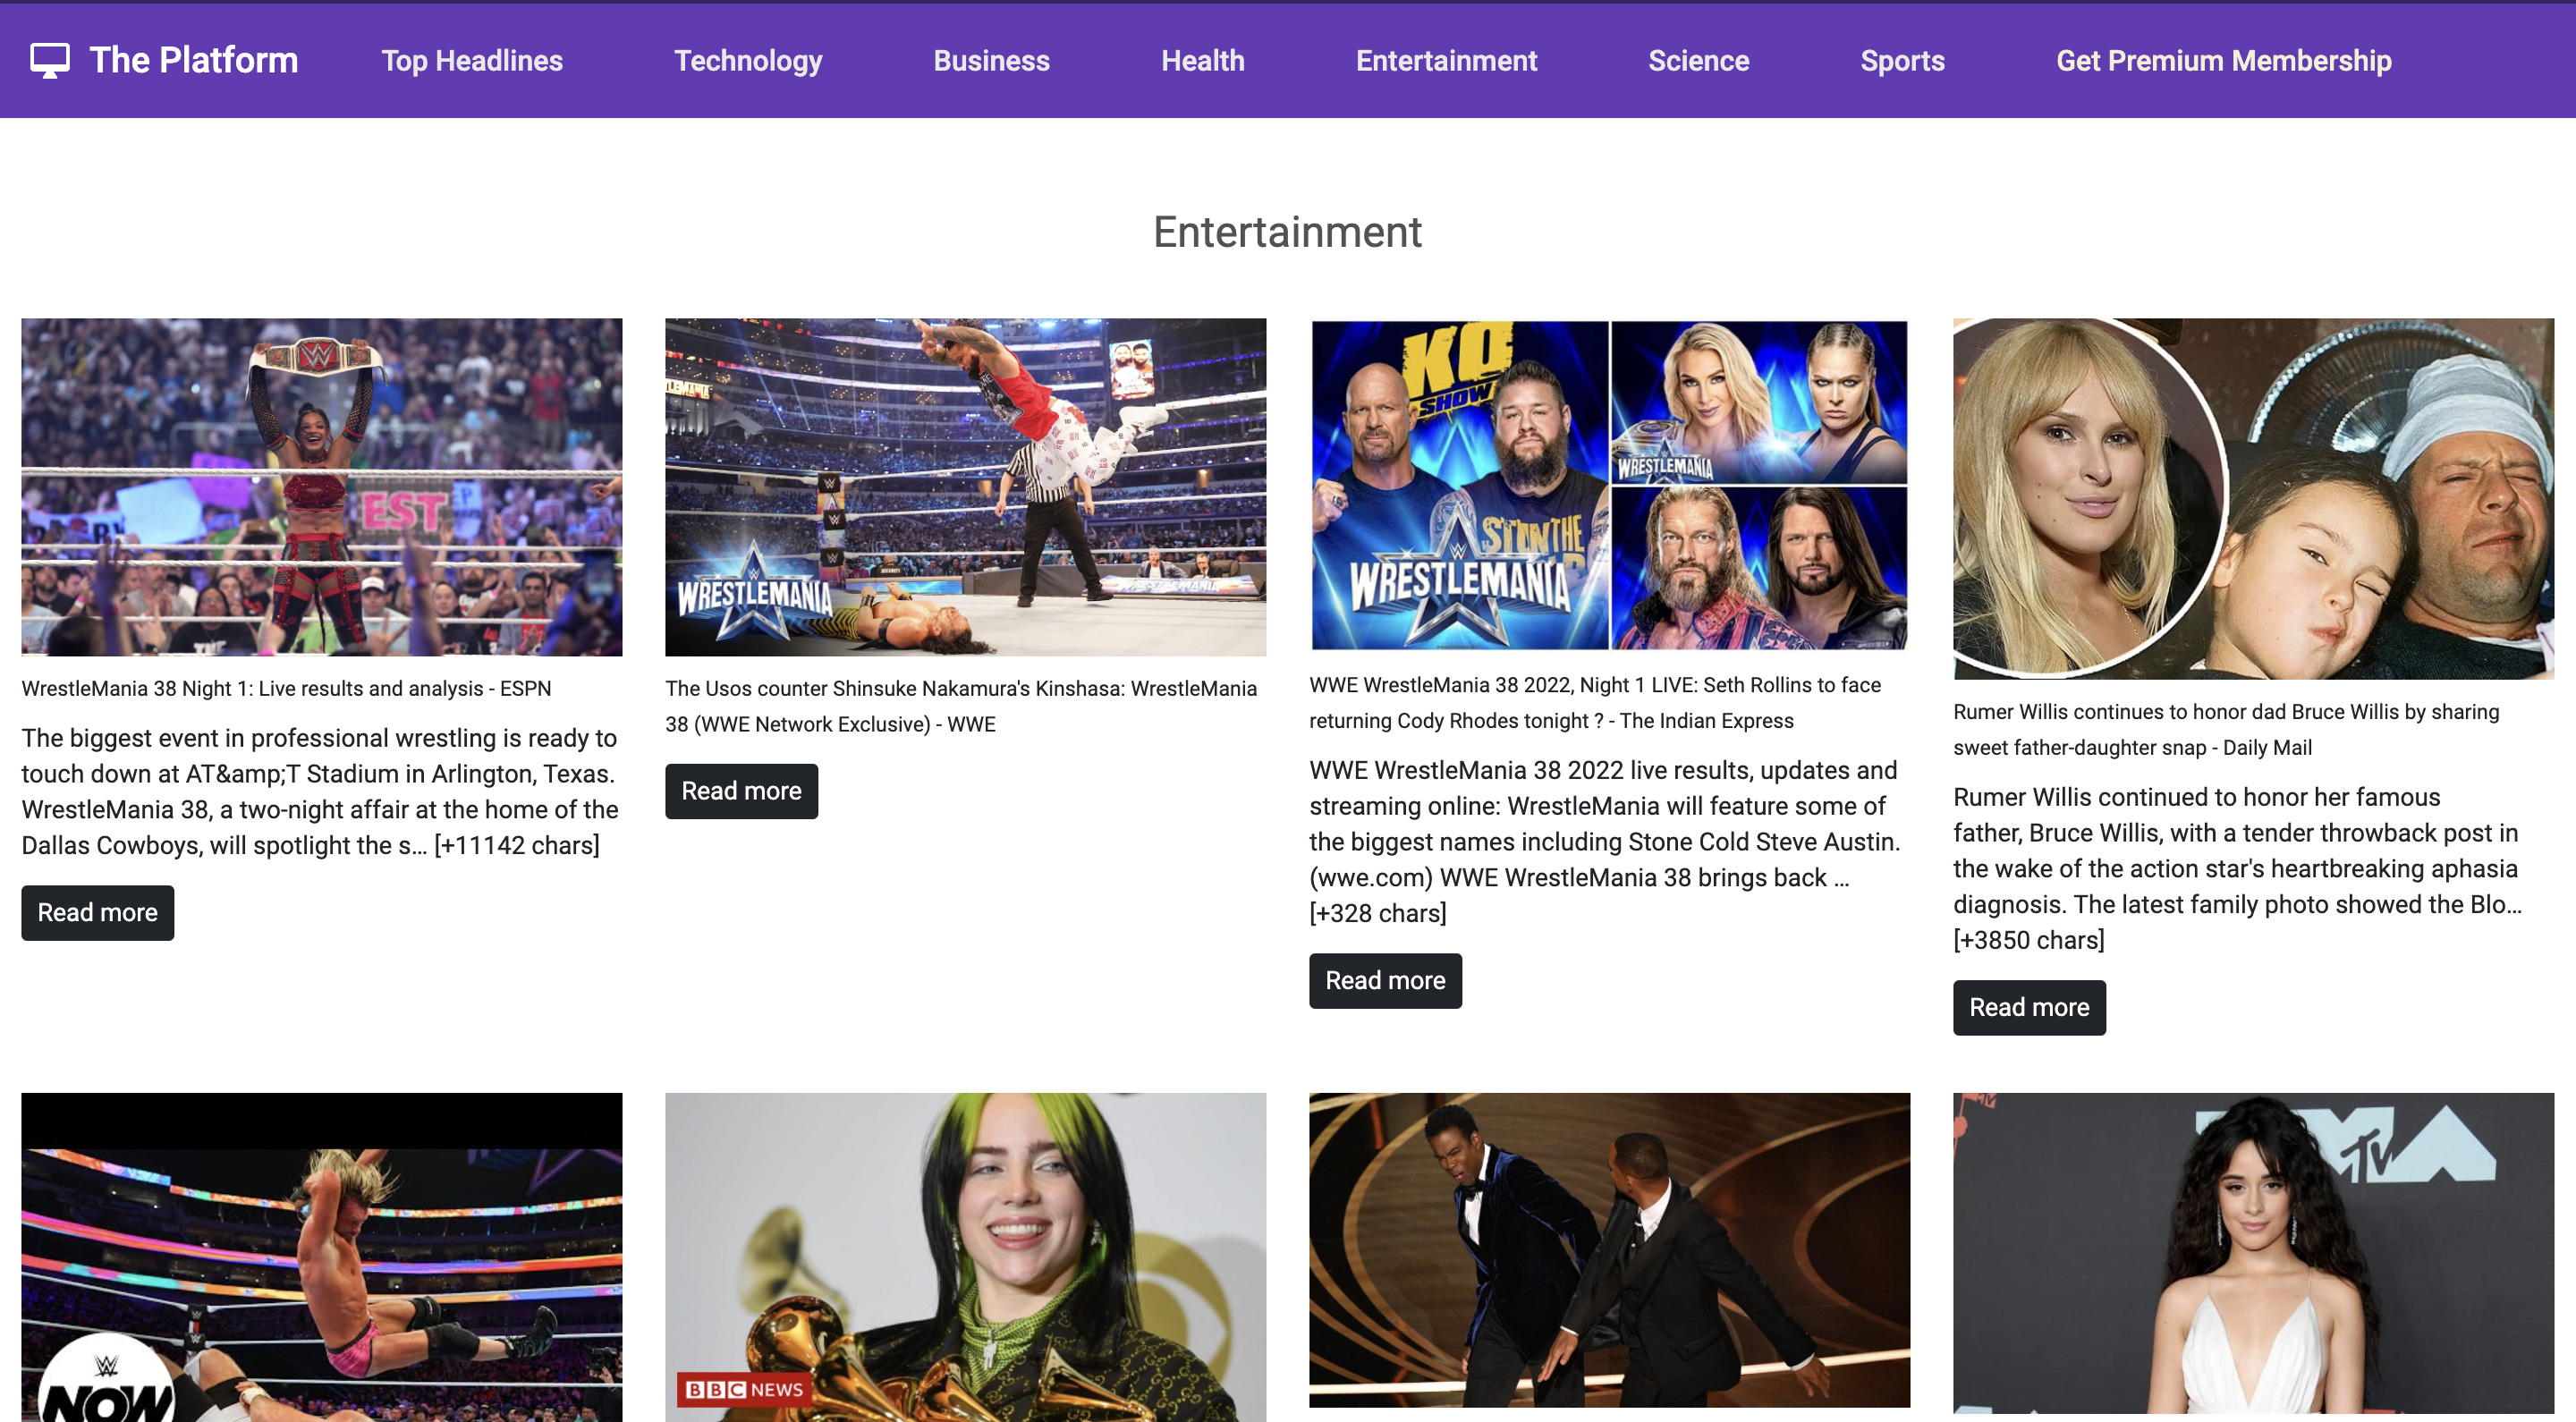2576x1422 pixels.
Task: Go to the Technology category
Action: pyautogui.click(x=748, y=61)
